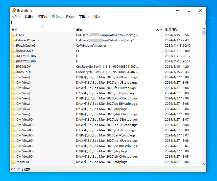Focus the search input field
This screenshot has height=181, width=217.
click(108, 22)
